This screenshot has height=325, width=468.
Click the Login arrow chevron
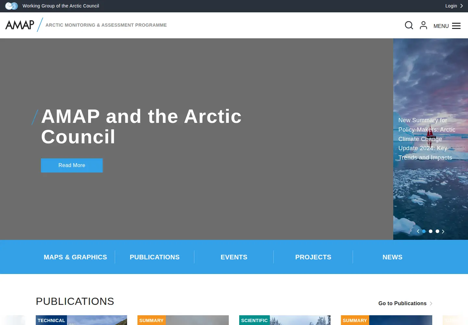pyautogui.click(x=461, y=6)
